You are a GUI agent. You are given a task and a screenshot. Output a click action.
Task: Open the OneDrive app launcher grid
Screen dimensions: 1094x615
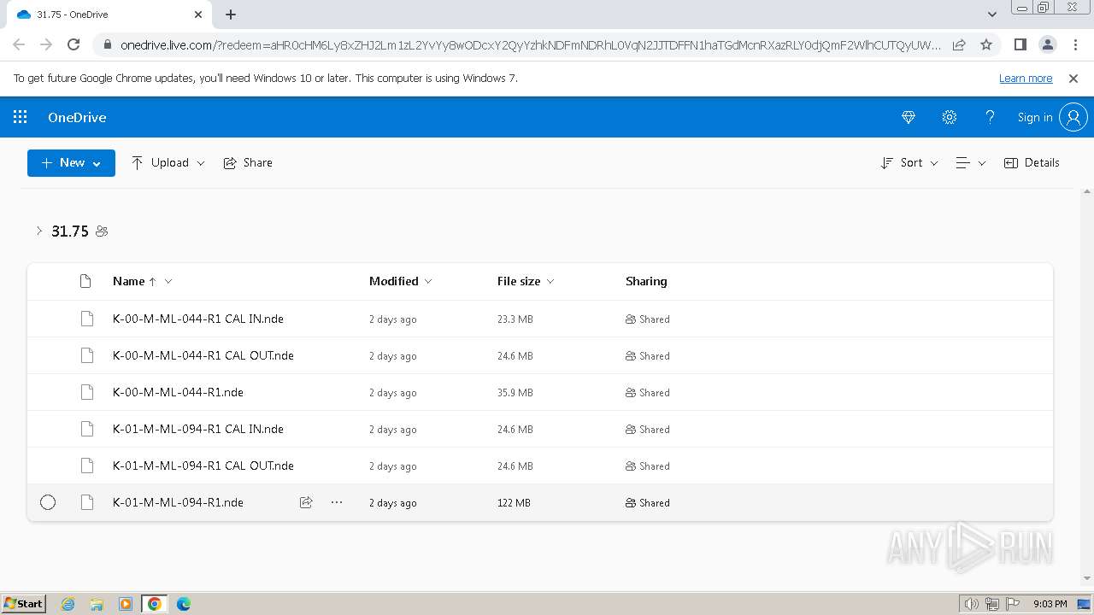click(x=21, y=117)
